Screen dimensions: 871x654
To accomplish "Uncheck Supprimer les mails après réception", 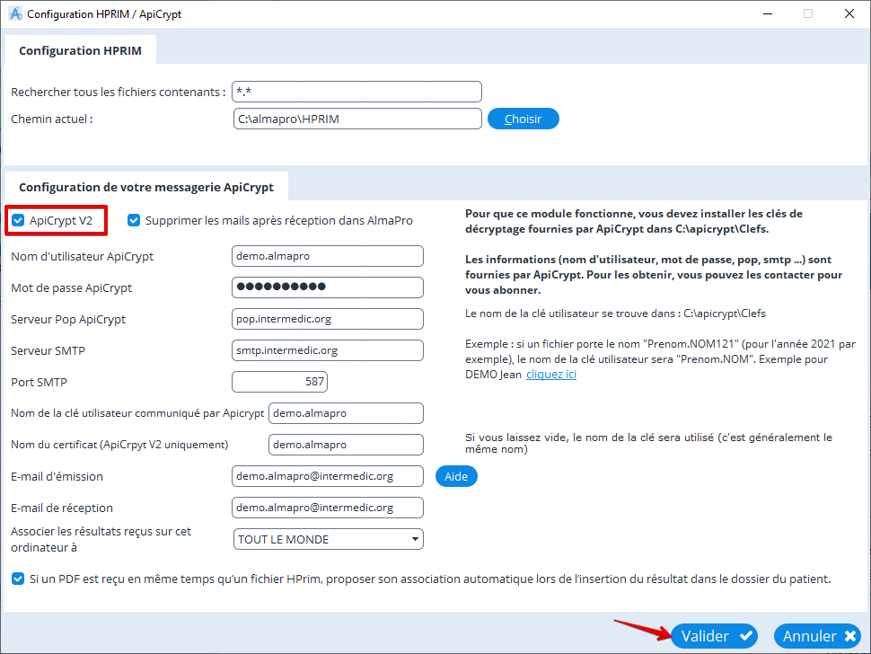I will 135,220.
